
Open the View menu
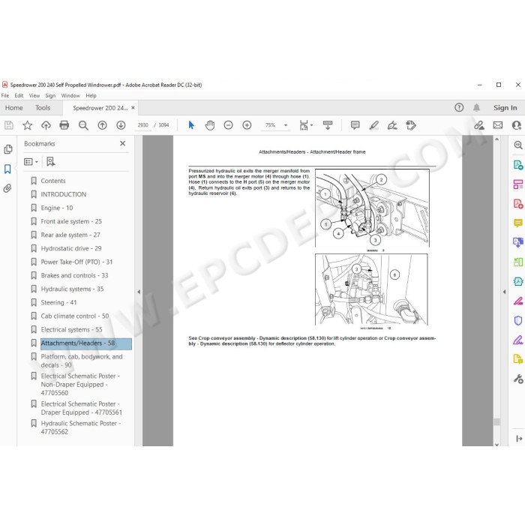pyautogui.click(x=34, y=95)
